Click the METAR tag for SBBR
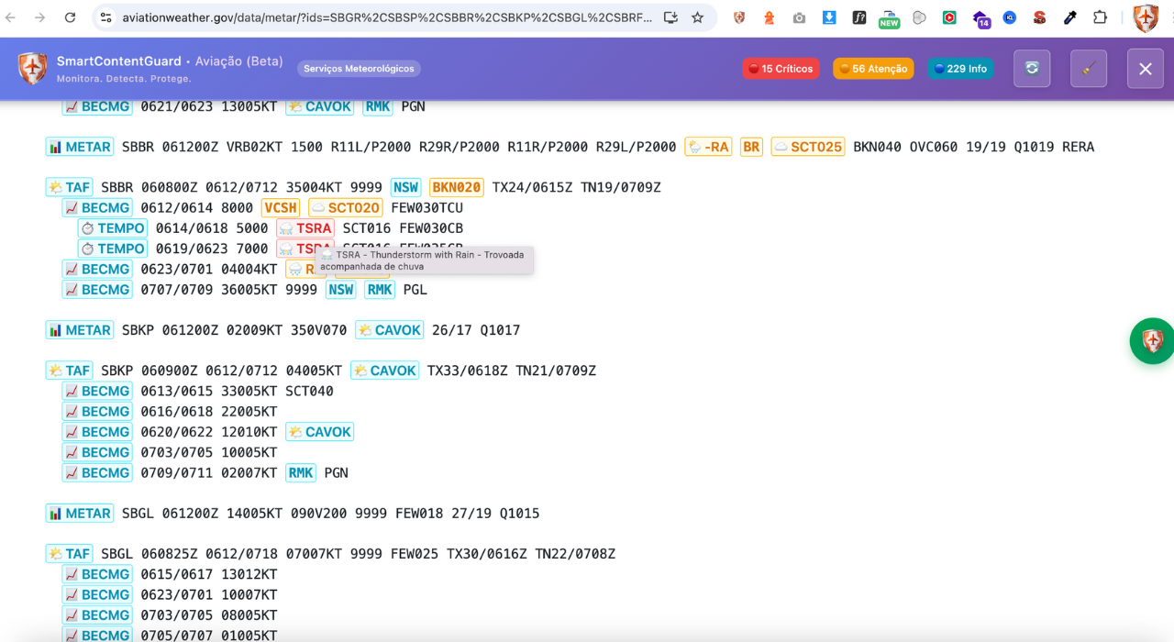 coord(80,147)
